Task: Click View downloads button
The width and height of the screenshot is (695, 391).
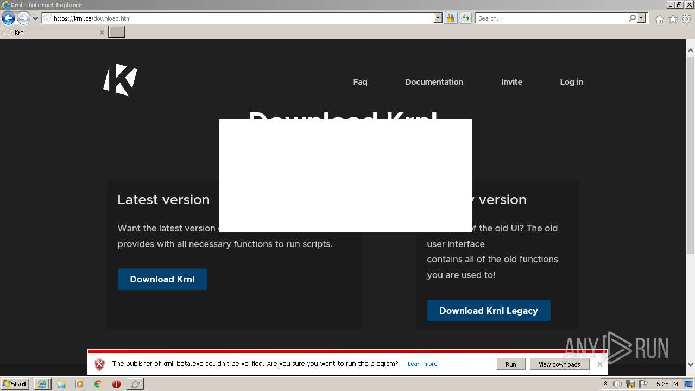Action: pyautogui.click(x=559, y=364)
